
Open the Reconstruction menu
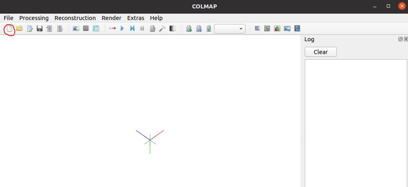pos(75,18)
